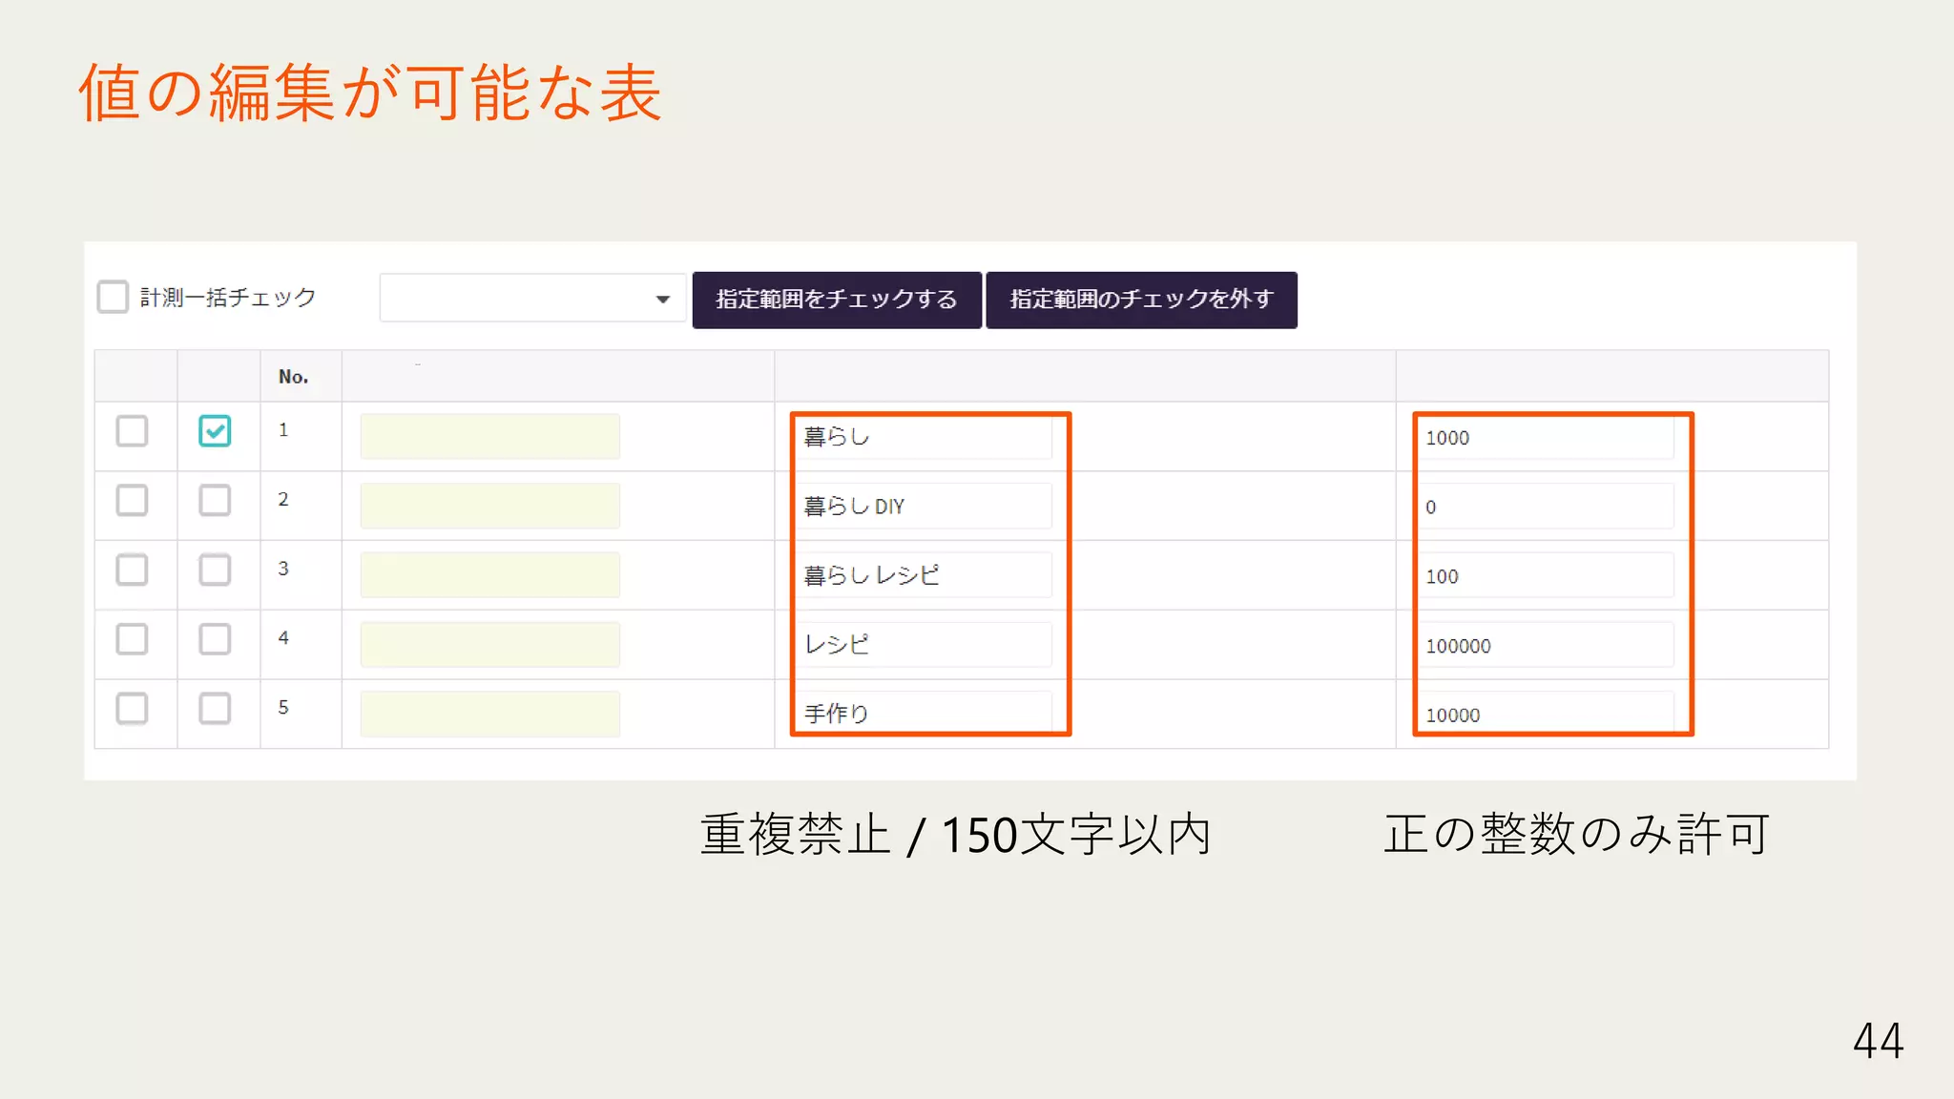Screen dimensions: 1954x1099
Task: Check the first-column checkbox in row 1
Action: click(132, 431)
